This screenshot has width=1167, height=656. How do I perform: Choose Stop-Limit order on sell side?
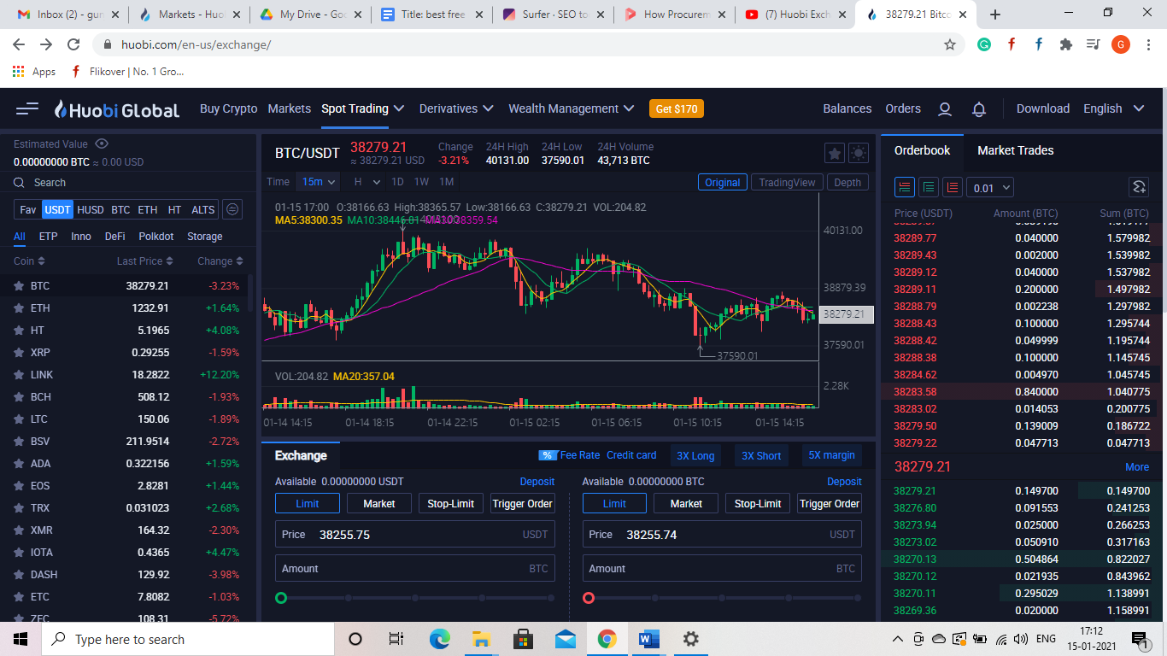pos(758,504)
